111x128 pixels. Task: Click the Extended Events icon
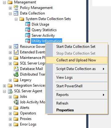[16, 52]
